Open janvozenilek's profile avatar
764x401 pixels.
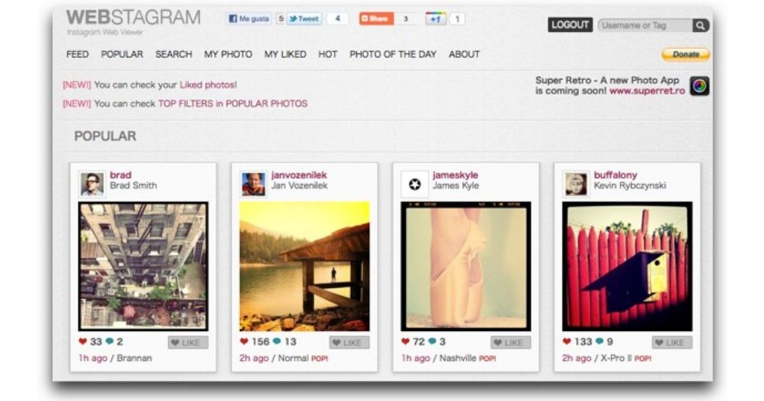click(253, 184)
